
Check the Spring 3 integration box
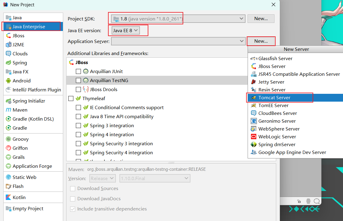(78, 125)
